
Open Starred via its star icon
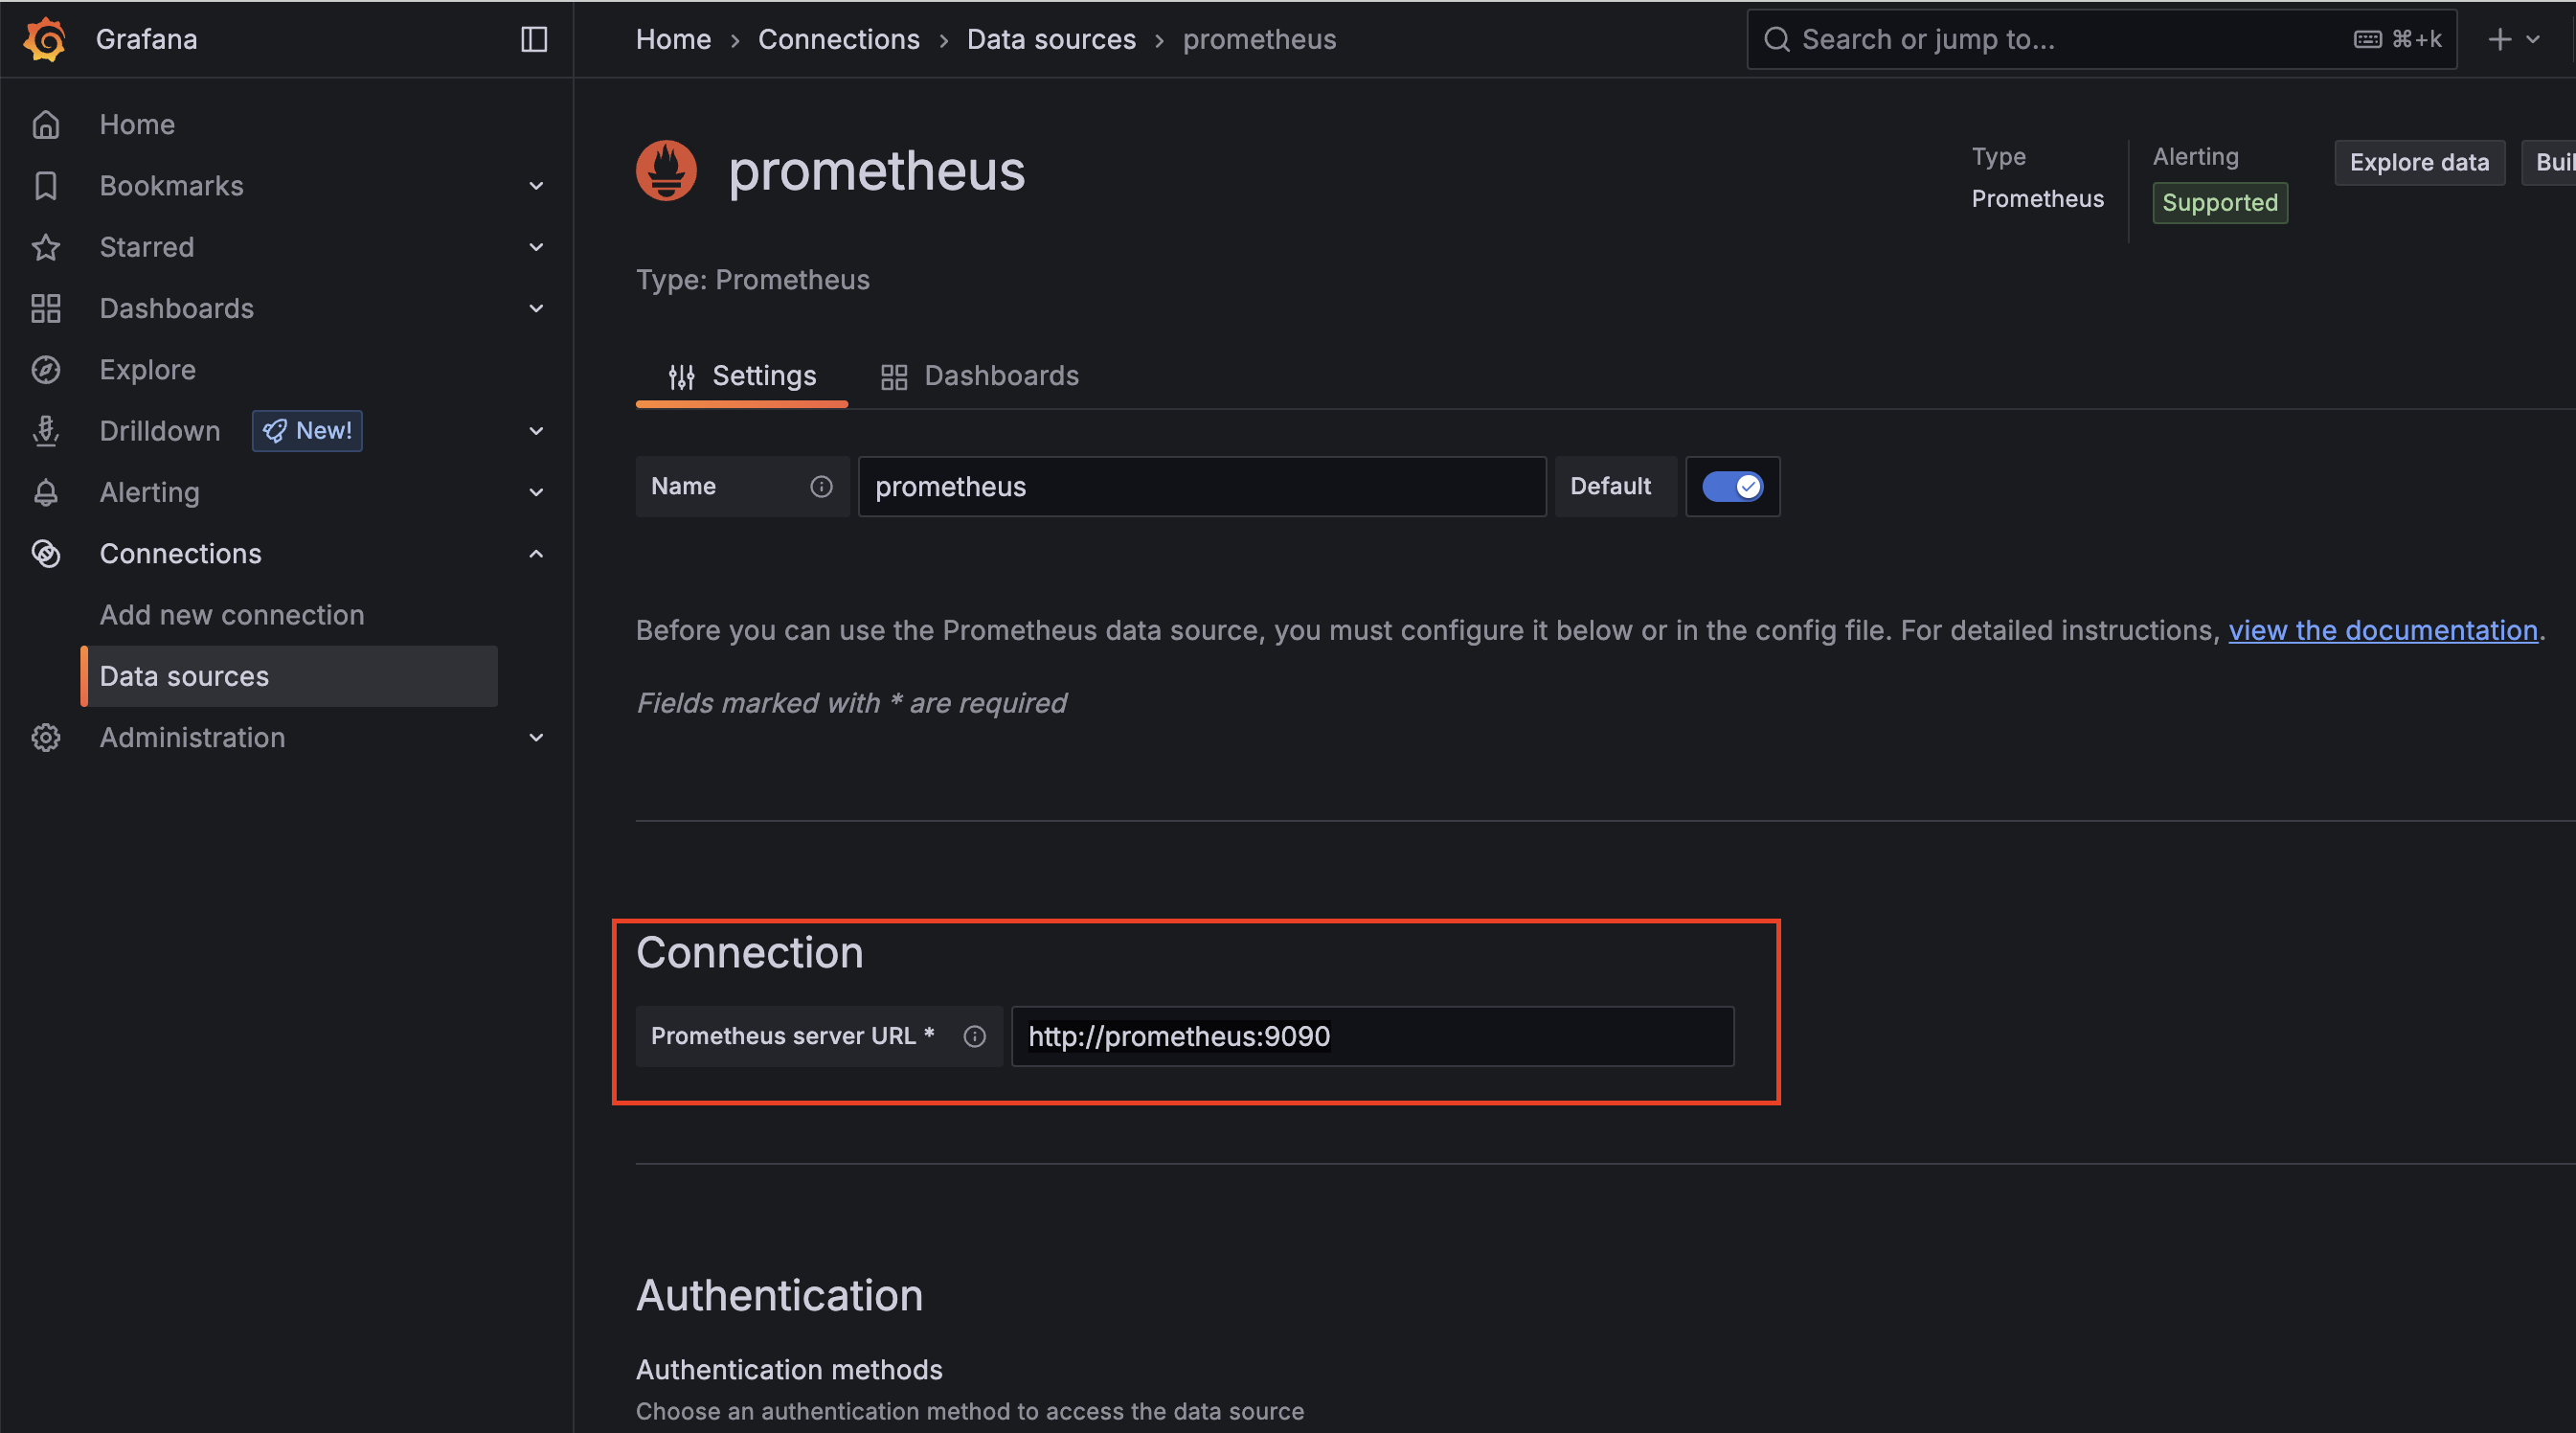[46, 247]
